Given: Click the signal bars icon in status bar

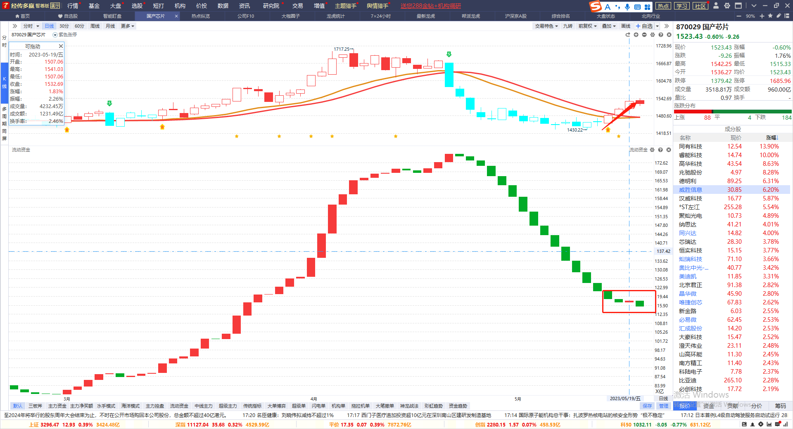Looking at the screenshot, I should pyautogui.click(x=786, y=424).
